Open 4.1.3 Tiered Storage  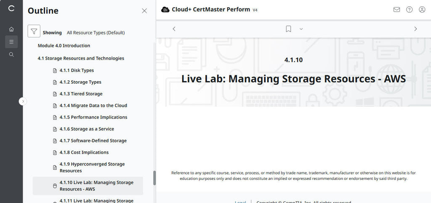point(81,94)
